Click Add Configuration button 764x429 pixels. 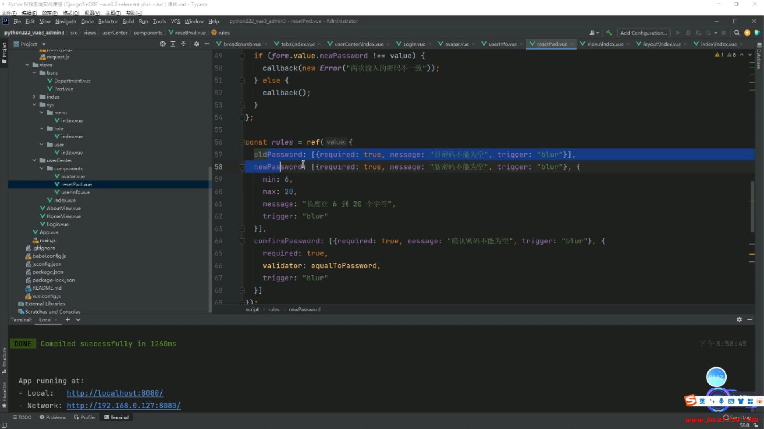pyautogui.click(x=643, y=33)
